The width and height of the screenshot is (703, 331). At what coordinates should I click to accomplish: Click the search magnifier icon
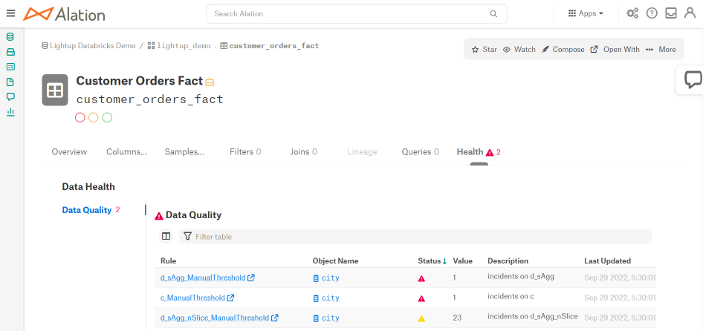[493, 14]
